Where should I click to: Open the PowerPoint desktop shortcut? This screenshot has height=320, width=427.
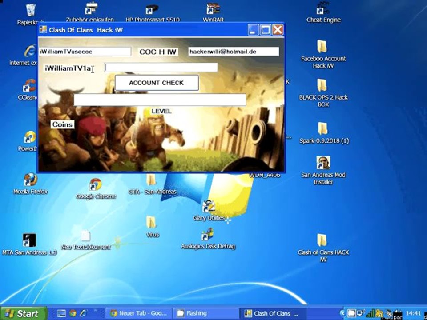(30, 137)
